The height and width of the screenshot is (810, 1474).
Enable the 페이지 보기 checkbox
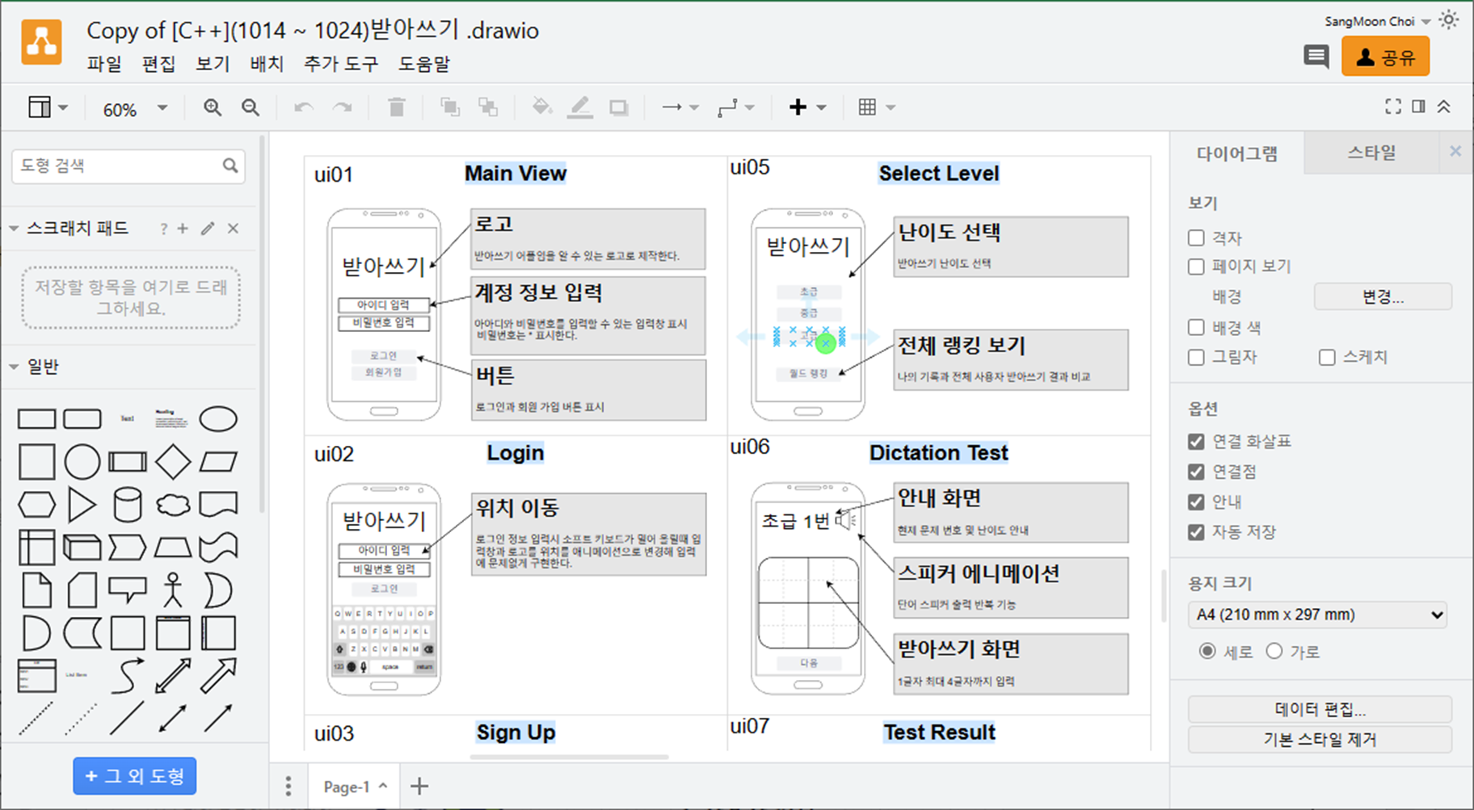click(1196, 267)
